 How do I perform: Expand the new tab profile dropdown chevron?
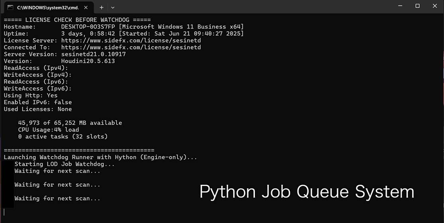tap(113, 7)
